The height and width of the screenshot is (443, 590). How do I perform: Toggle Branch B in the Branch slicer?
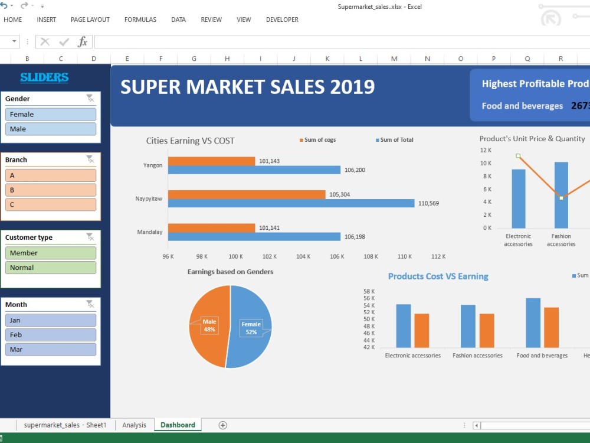tap(51, 190)
